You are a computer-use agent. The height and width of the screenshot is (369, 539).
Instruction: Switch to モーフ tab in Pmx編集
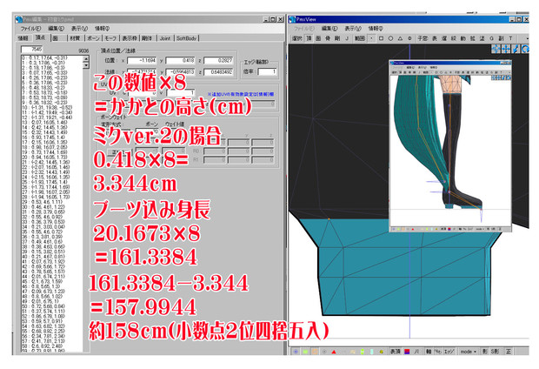(110, 38)
